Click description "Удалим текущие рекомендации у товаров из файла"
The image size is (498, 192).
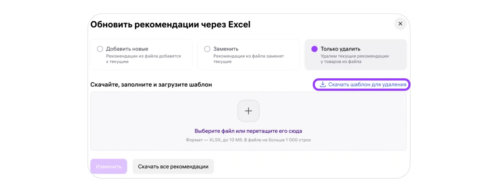[355, 59]
